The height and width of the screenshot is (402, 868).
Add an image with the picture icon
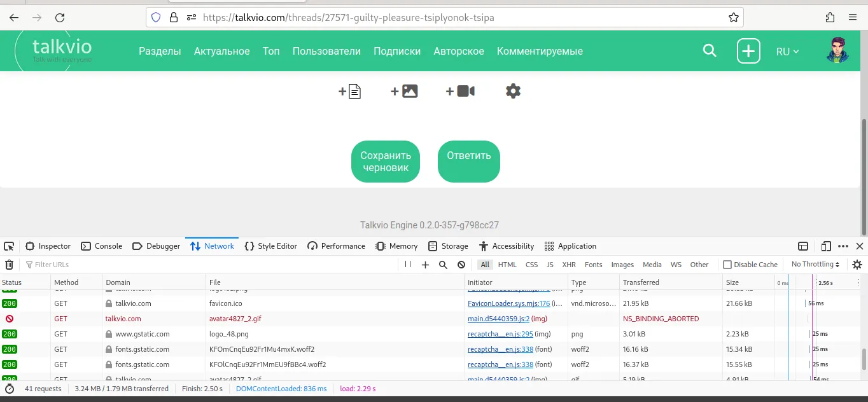pos(404,91)
